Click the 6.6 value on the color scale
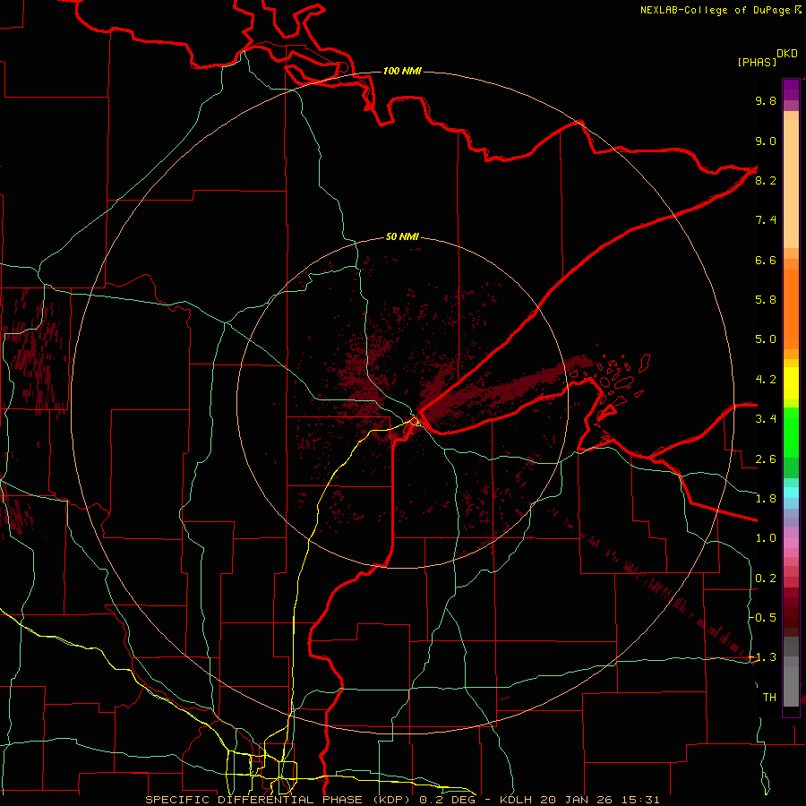806x806 pixels. tap(766, 260)
